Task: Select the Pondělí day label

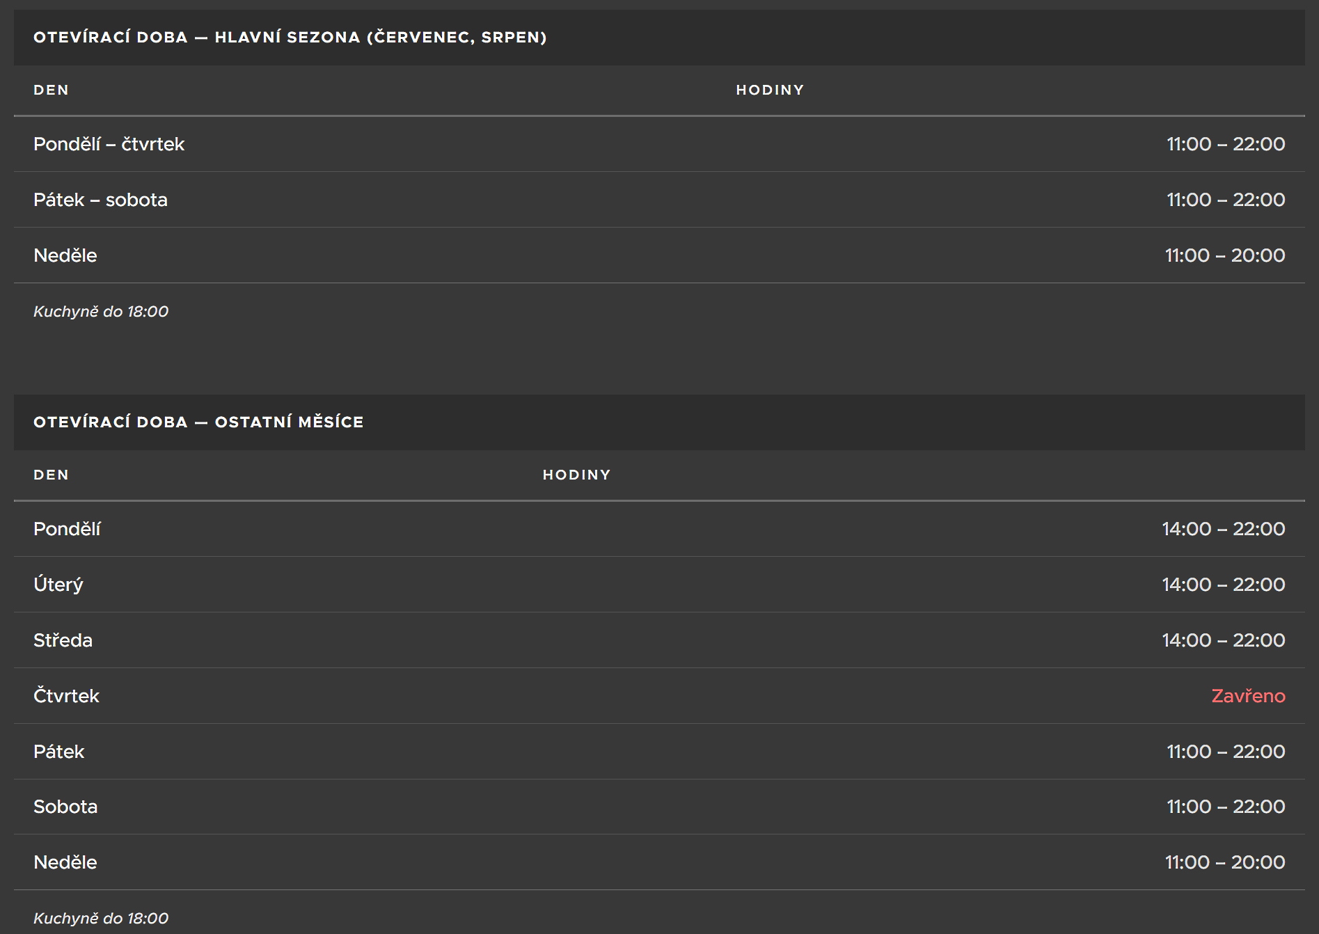Action: [x=67, y=529]
